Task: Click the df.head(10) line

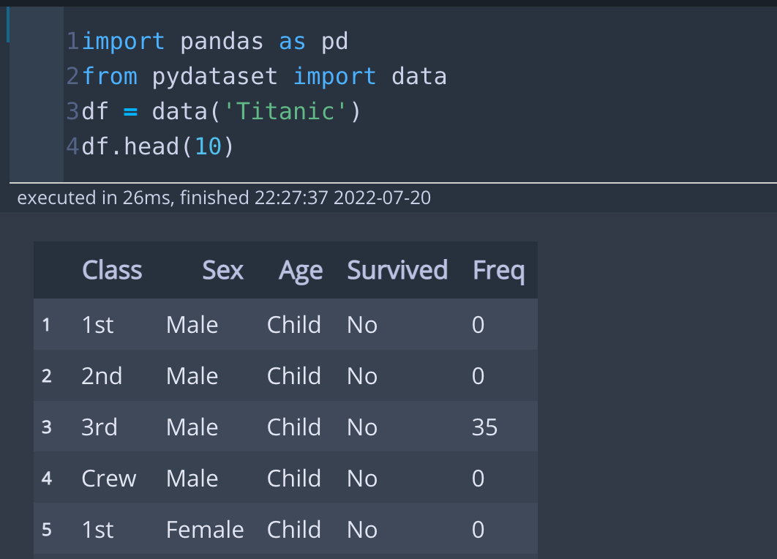Action: [x=158, y=146]
